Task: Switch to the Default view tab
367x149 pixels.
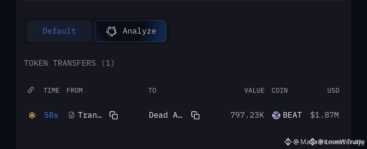Action: pyautogui.click(x=59, y=31)
